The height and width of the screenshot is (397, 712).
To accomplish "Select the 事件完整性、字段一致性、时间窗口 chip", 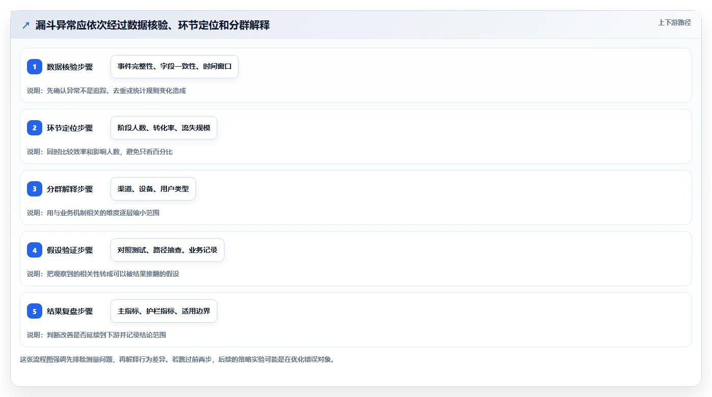I will (x=175, y=67).
